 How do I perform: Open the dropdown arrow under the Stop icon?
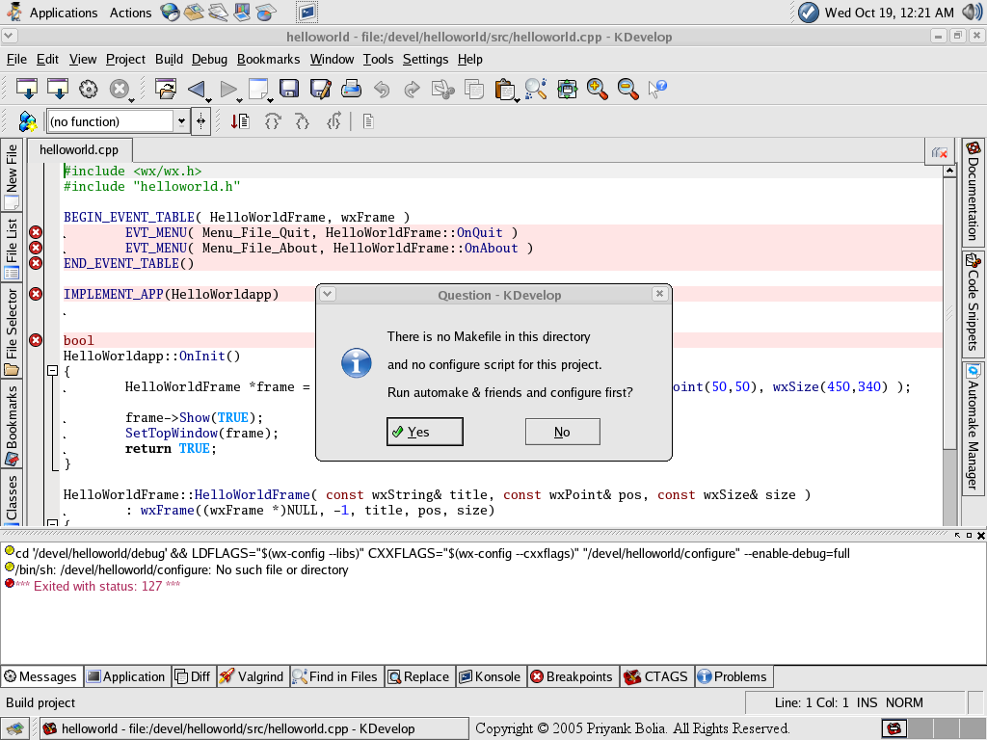[131, 100]
